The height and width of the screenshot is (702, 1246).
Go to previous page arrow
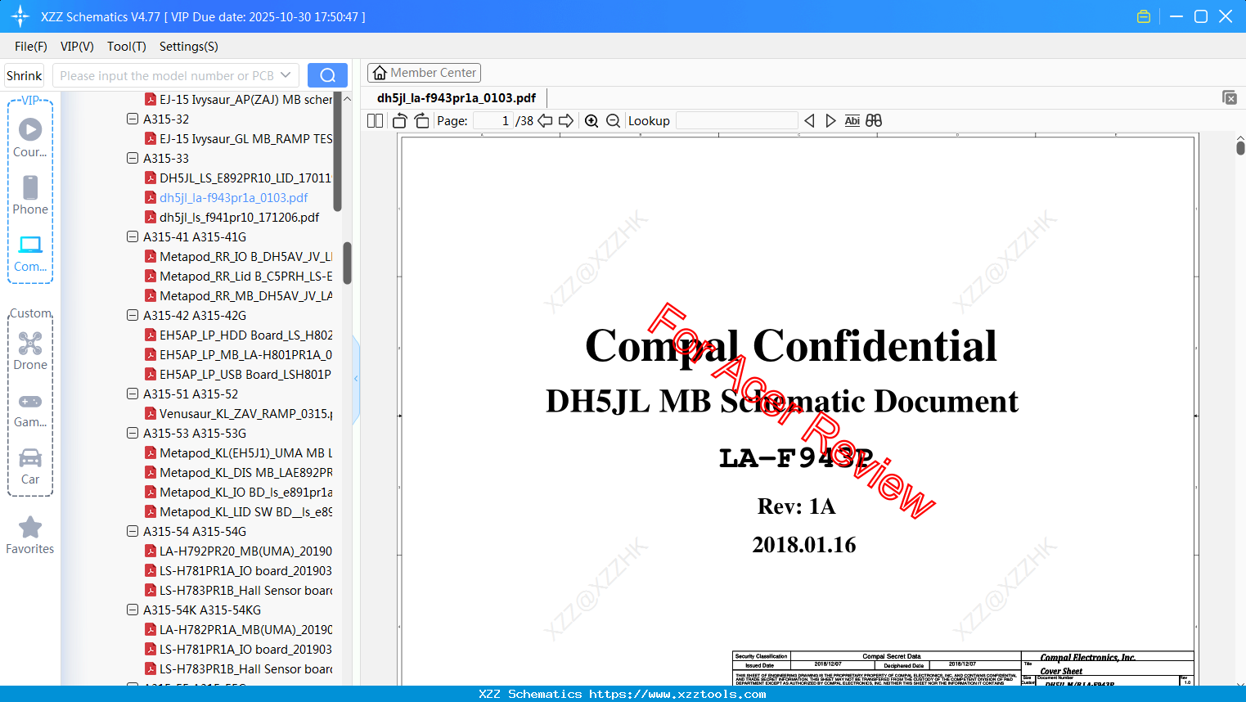[545, 121]
